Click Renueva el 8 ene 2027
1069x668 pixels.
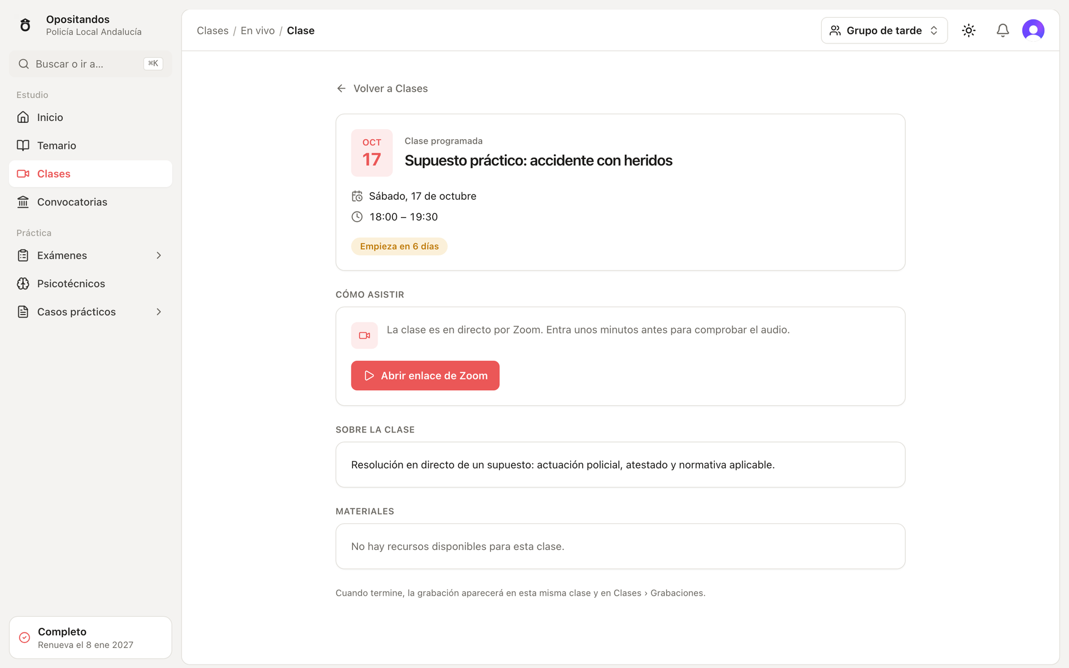[86, 645]
